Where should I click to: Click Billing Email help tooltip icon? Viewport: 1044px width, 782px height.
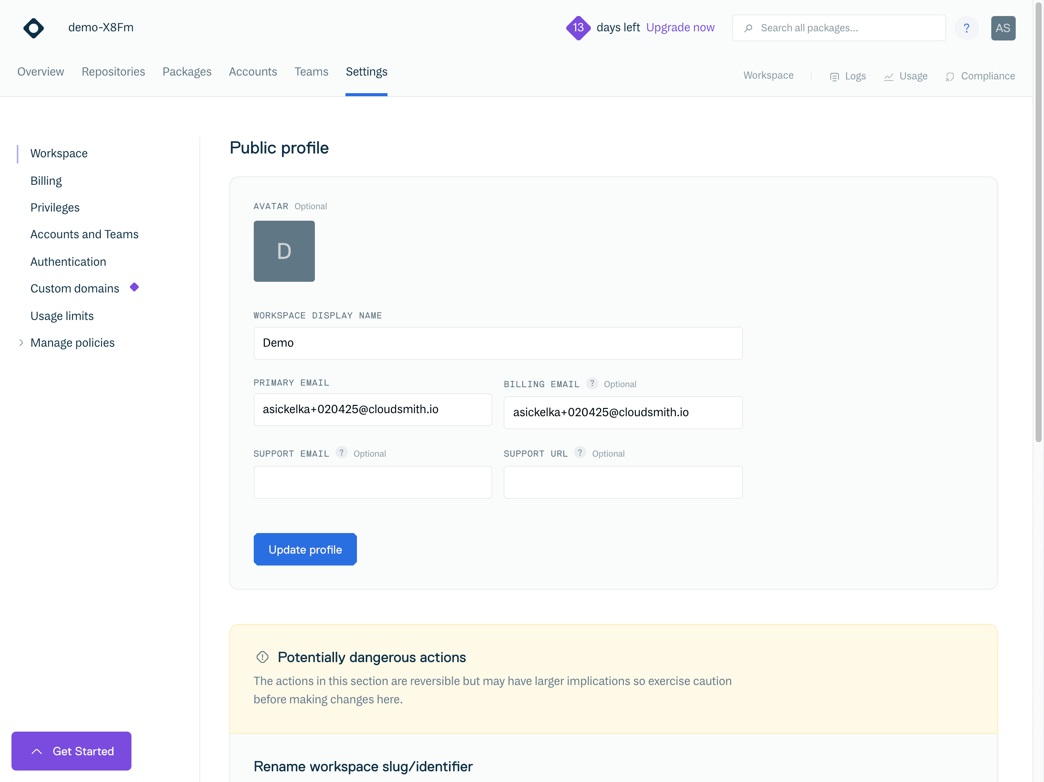click(x=592, y=383)
